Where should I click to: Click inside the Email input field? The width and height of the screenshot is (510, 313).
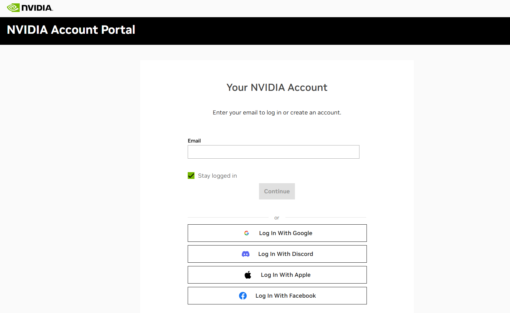(273, 152)
